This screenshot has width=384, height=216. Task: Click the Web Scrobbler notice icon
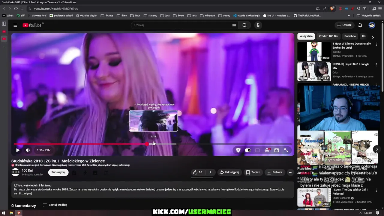[x=13, y=165]
